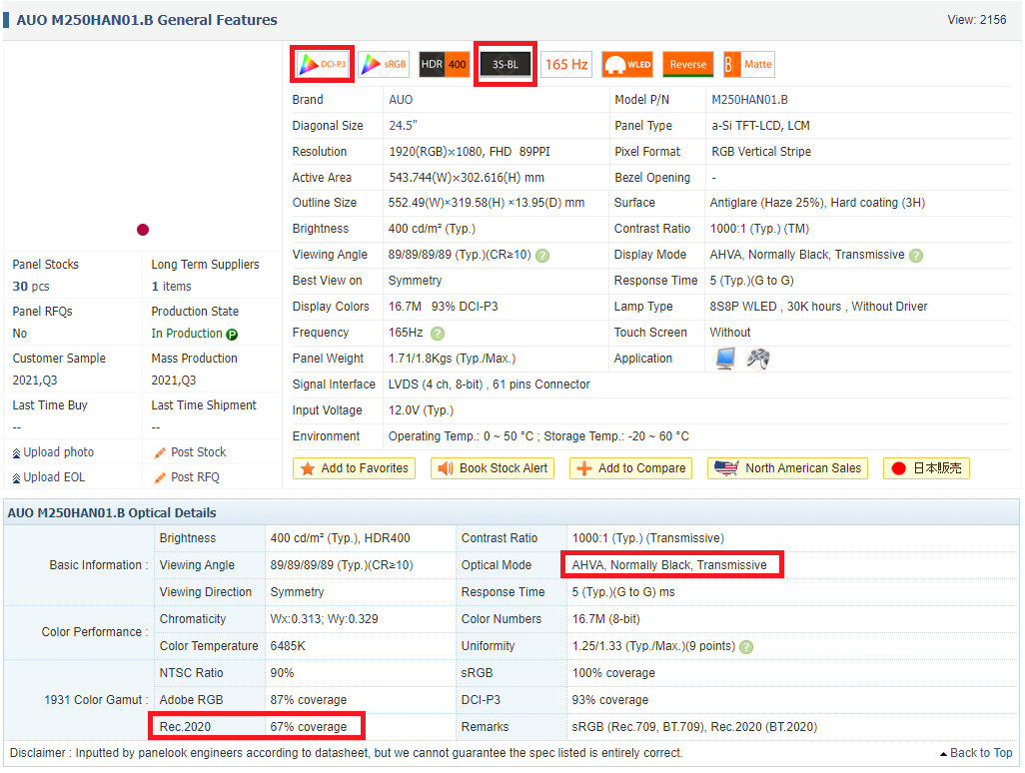The image size is (1025, 773).
Task: Open help icon next to 165Hz Frequency
Action: point(438,334)
